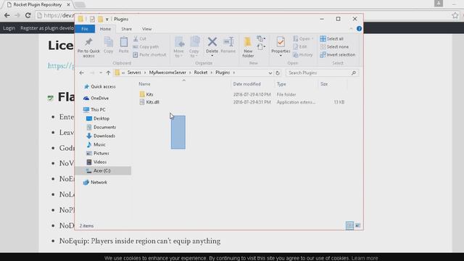Image resolution: width=464 pixels, height=261 pixels.
Task: Reload the page in Chrome
Action: pyautogui.click(x=28, y=15)
